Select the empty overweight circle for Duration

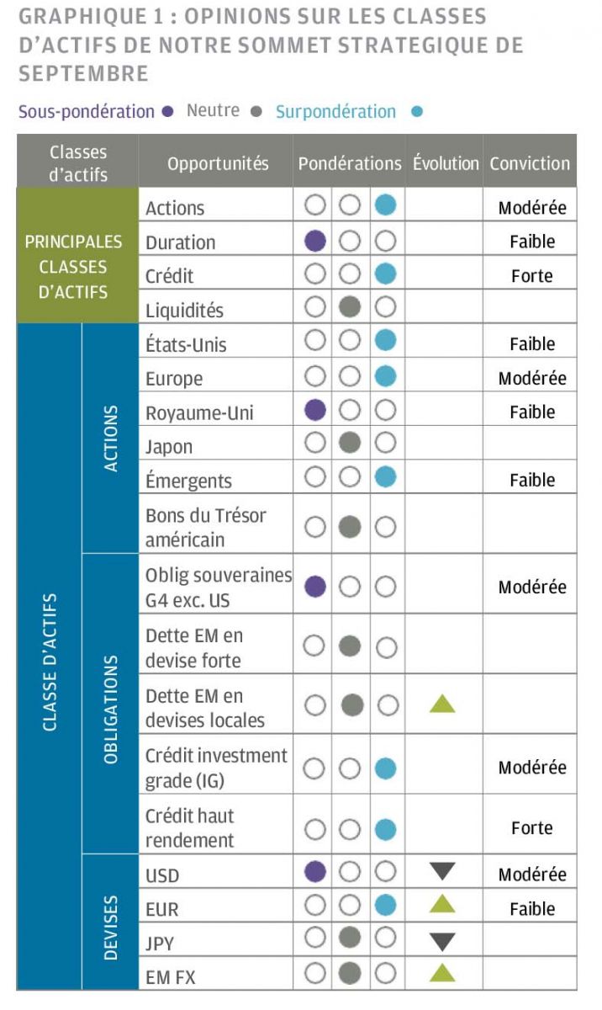pos(385,242)
